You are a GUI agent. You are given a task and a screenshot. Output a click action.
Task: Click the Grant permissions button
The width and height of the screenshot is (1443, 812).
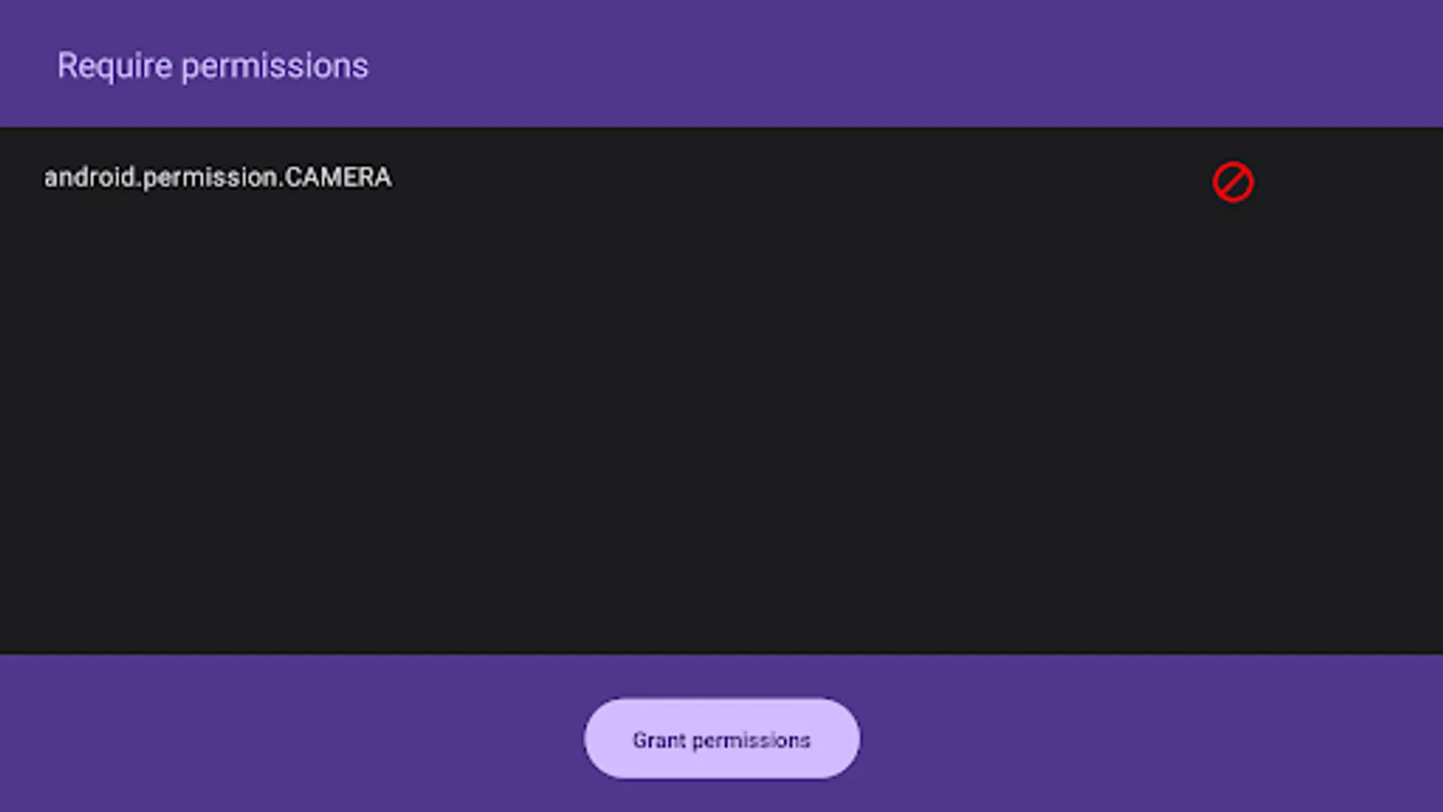(721, 739)
